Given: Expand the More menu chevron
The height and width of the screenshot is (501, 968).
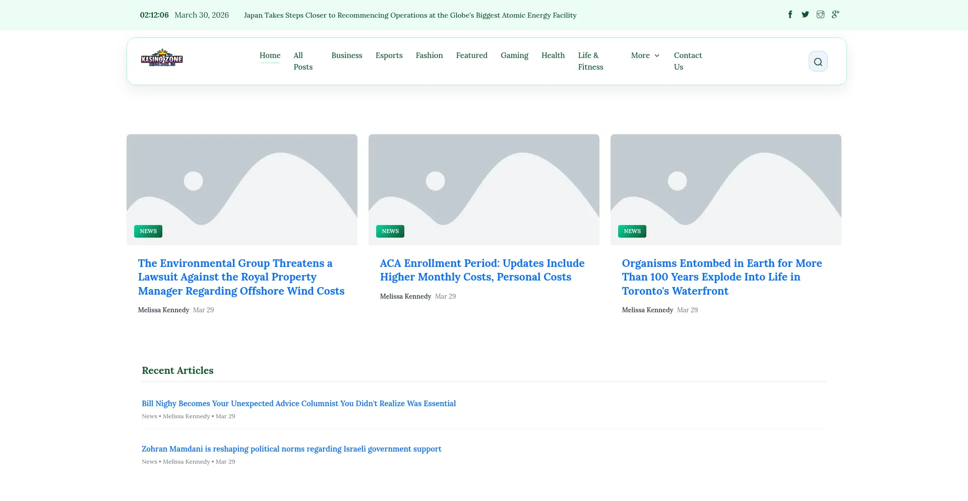Looking at the screenshot, I should tap(657, 55).
